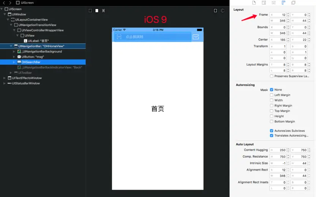Enable Width autoresizing mask
The height and width of the screenshot is (197, 316).
coord(272,100)
